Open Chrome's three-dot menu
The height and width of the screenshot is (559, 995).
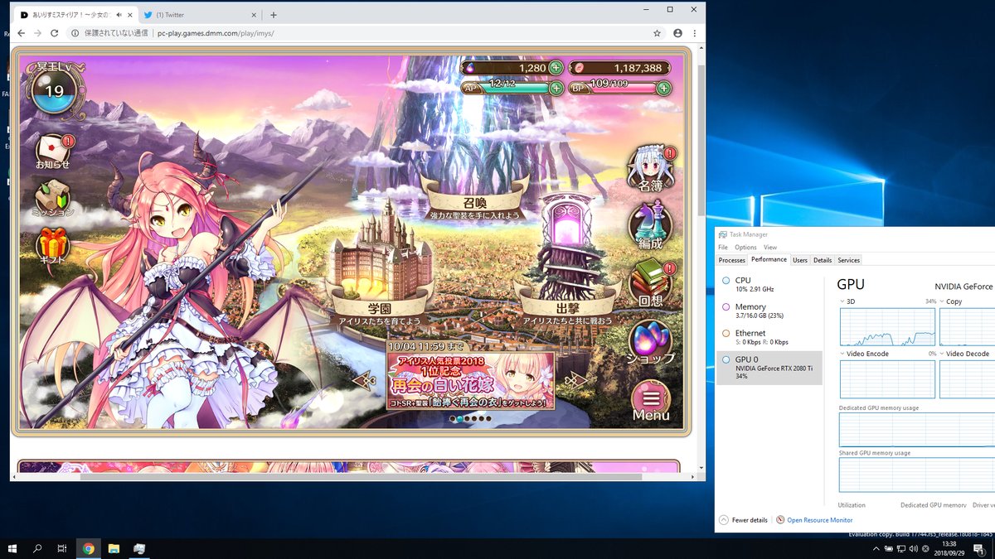[x=695, y=33]
